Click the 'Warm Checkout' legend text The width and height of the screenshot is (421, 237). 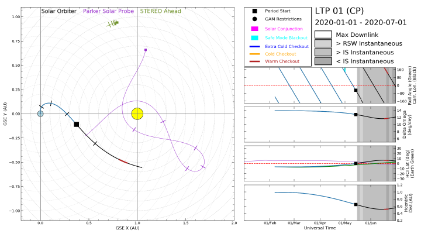[282, 61]
